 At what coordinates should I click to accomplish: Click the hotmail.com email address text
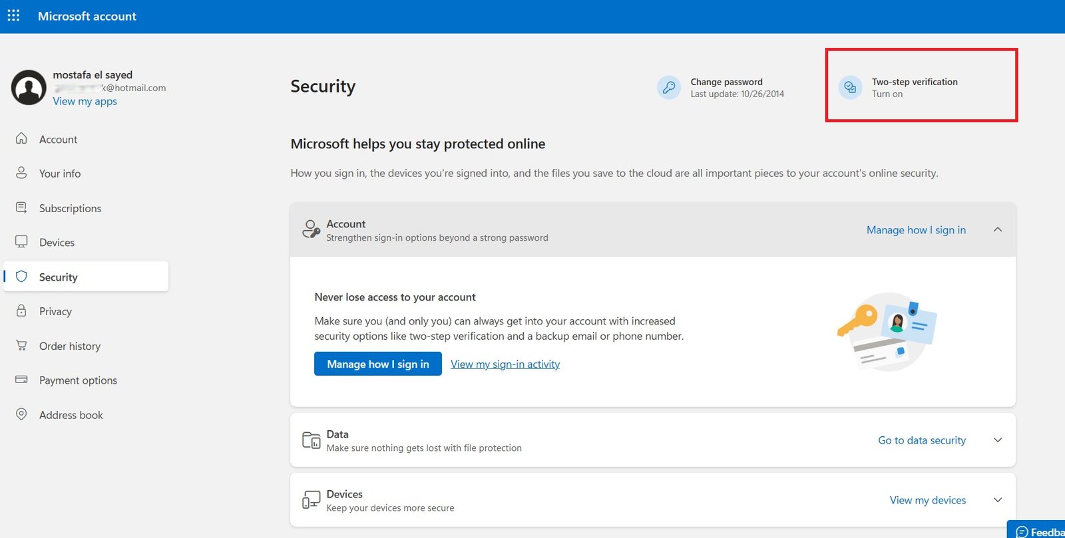110,88
